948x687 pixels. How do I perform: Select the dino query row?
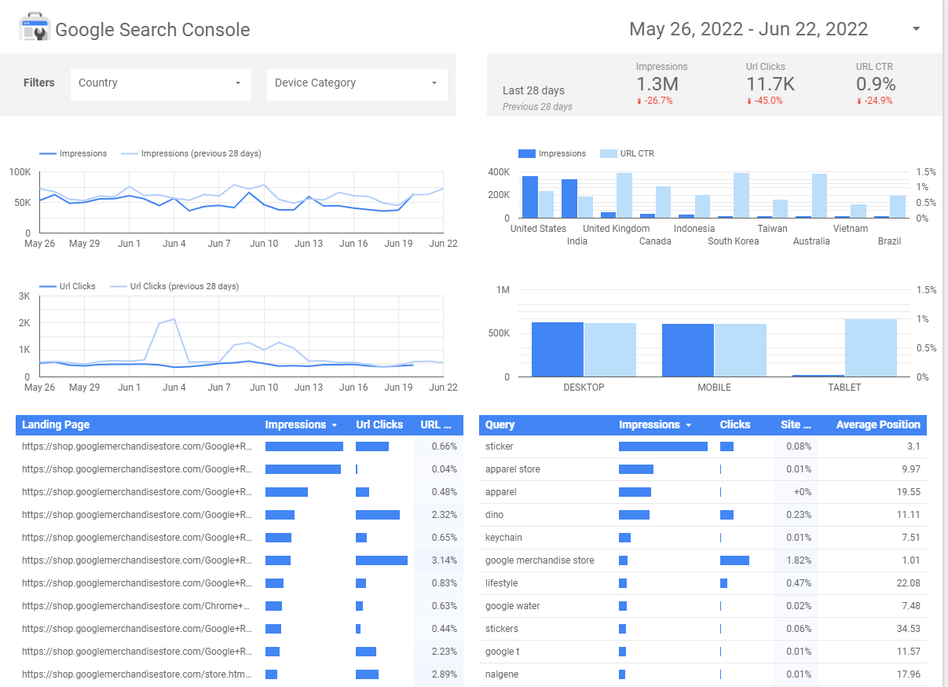pos(703,515)
